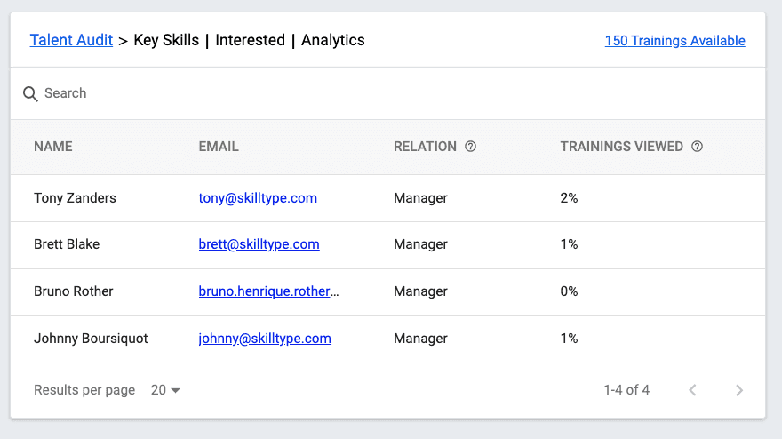The height and width of the screenshot is (439, 782).
Task: Click the Trainings Viewed column header
Action: pos(621,147)
